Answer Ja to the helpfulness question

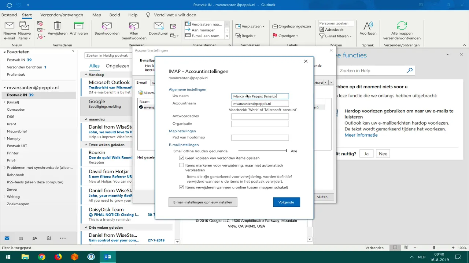pos(366,154)
